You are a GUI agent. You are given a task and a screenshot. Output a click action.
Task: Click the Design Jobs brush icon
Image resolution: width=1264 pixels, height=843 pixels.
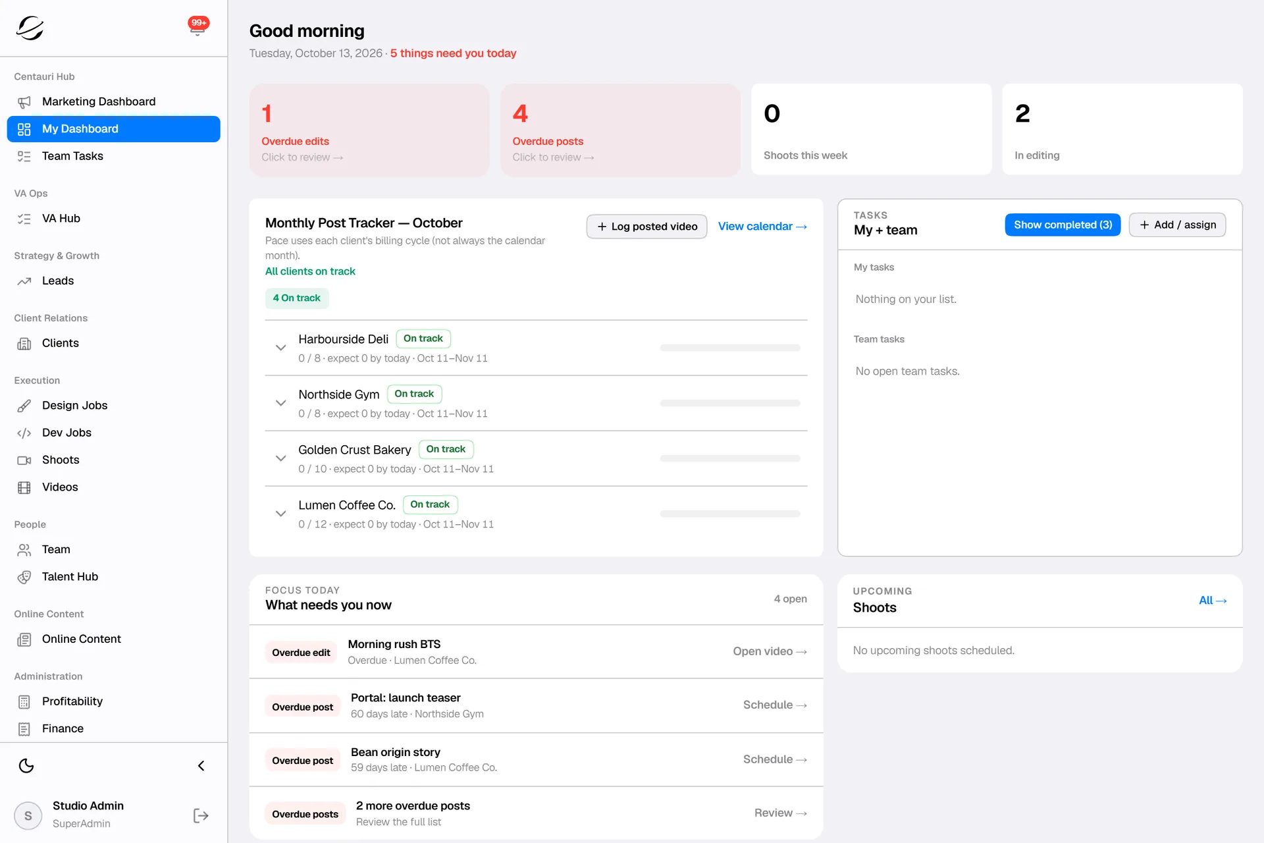click(24, 406)
